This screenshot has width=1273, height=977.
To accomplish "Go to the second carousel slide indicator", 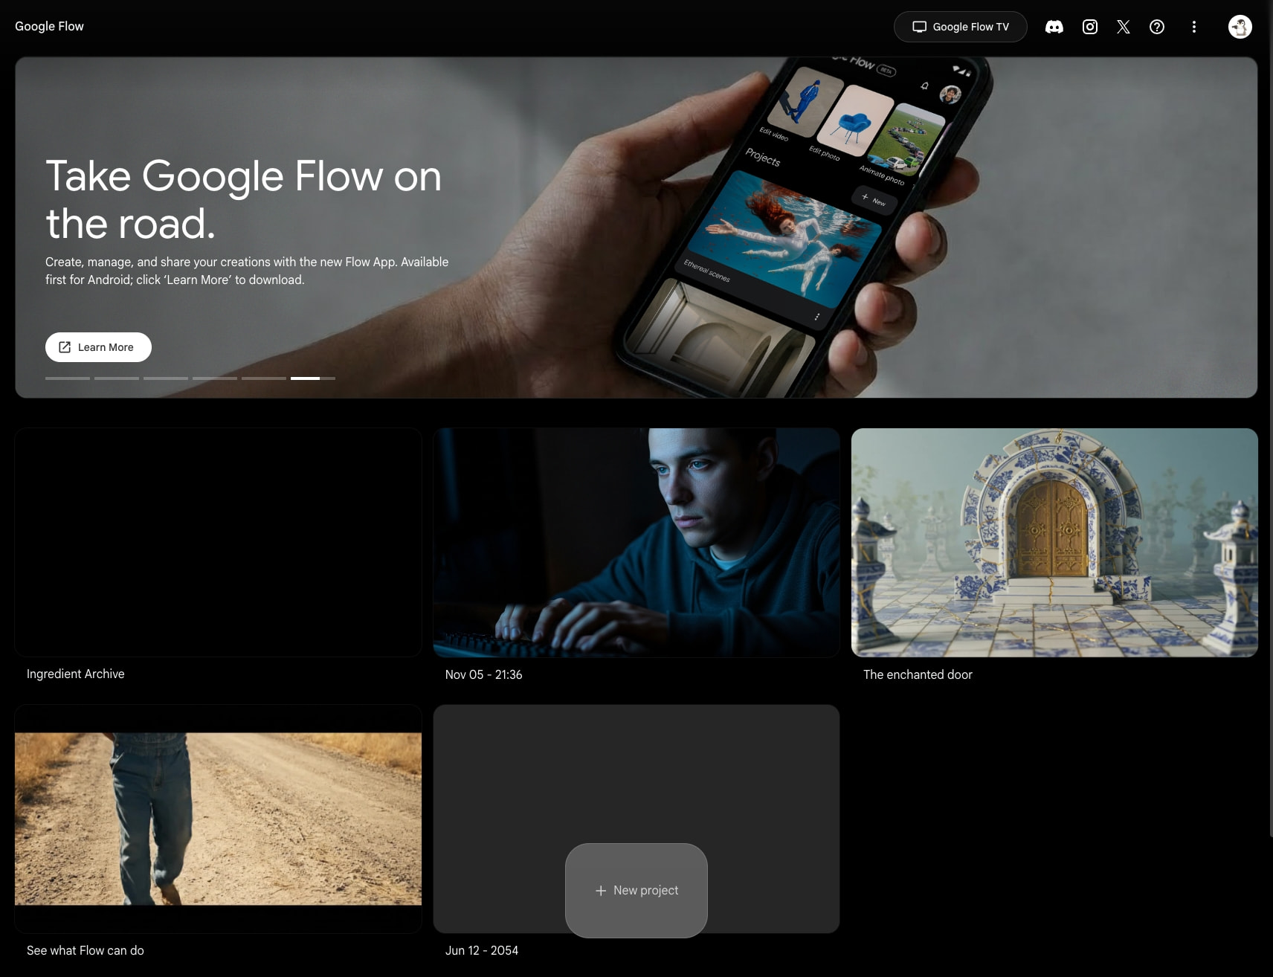I will [x=117, y=378].
